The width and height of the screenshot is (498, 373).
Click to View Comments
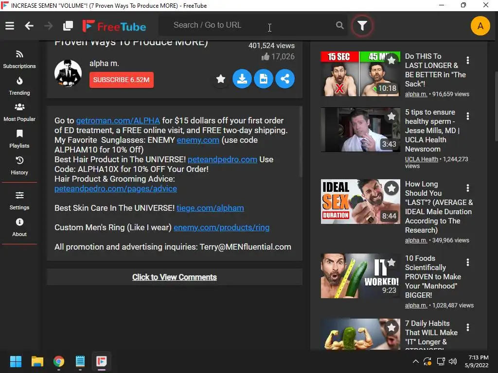pos(175,277)
